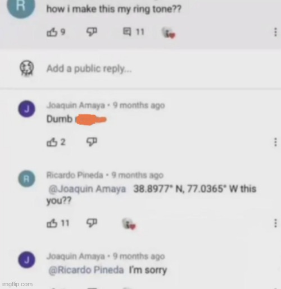This screenshot has width=281, height=289.
Task: Click heart badge on coordinates reply
Action: click(129, 224)
